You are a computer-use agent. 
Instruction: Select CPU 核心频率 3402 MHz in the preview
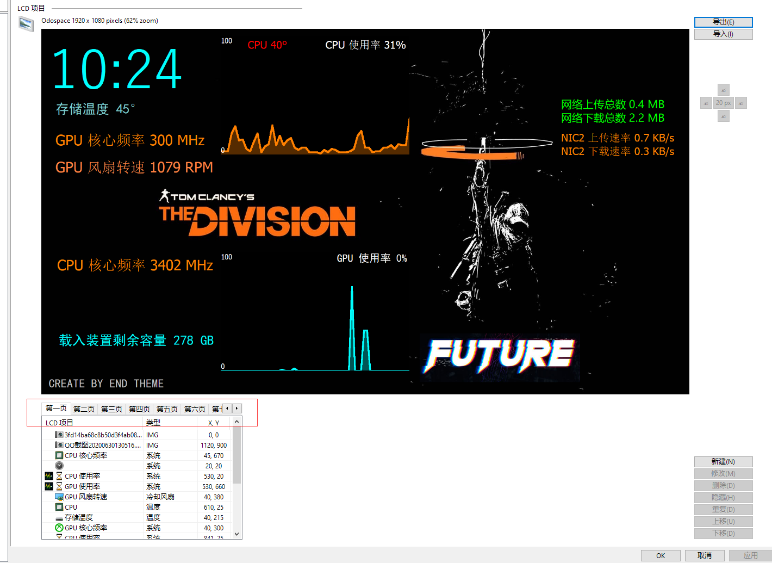click(x=135, y=265)
